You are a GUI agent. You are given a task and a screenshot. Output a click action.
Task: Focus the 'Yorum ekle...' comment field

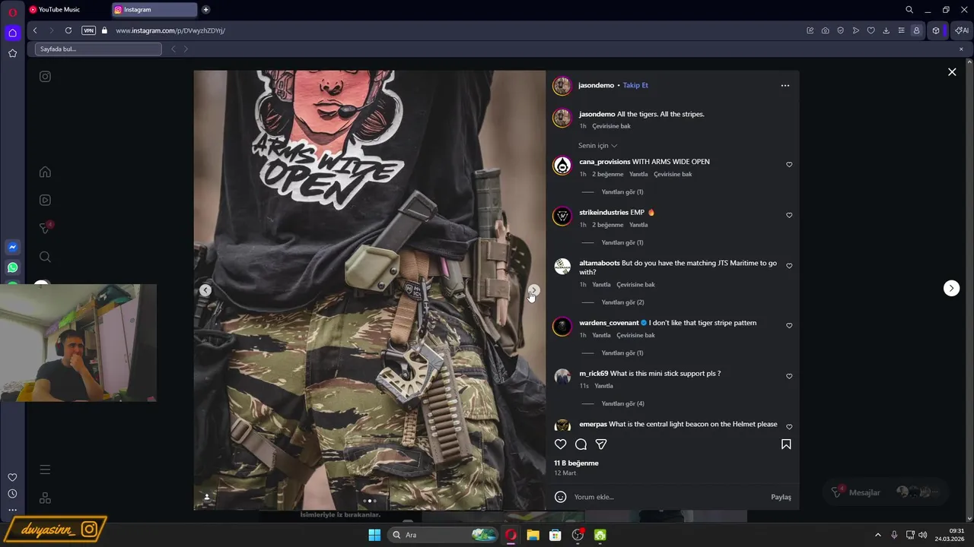coord(670,497)
